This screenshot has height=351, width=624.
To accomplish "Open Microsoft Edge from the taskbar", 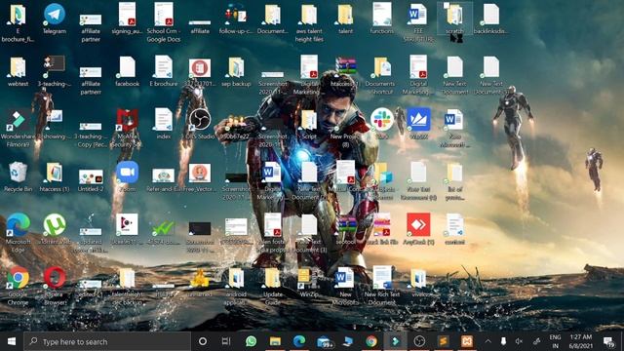I will coord(299,341).
